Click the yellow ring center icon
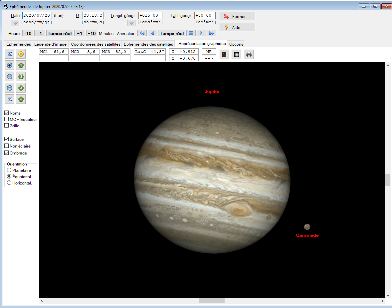Viewport: 392px width, 308px height. (21, 54)
